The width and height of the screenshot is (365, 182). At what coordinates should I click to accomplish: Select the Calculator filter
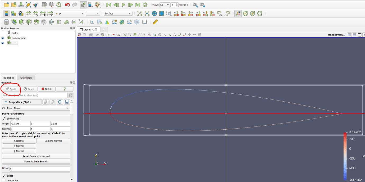(x=6, y=22)
